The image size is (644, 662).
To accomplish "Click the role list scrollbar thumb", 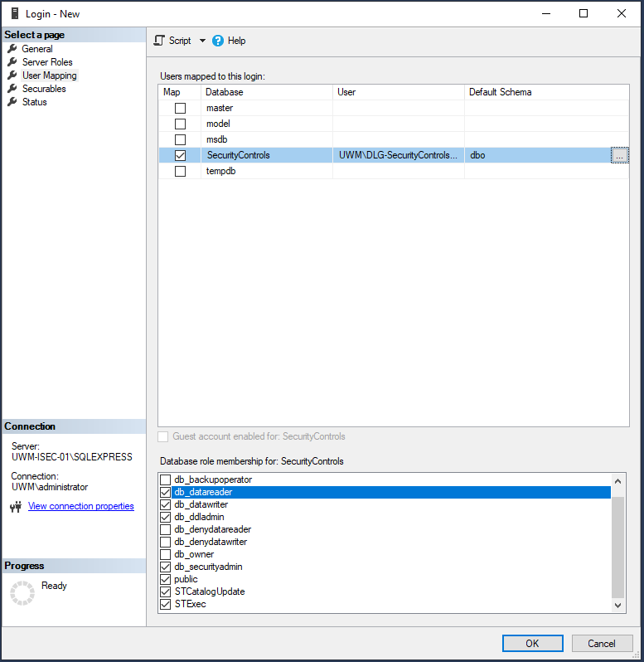I will [617, 548].
